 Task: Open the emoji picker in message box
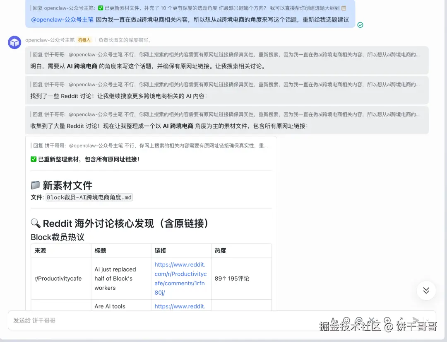(346, 321)
